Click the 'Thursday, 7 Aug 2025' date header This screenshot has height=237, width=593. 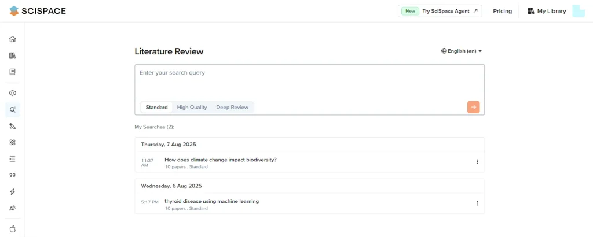[169, 144]
